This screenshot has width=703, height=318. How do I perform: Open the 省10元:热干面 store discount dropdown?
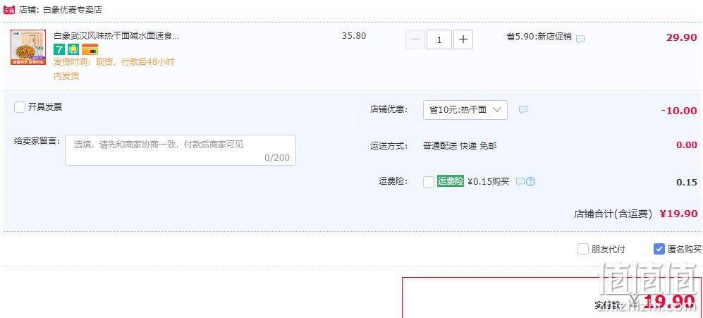[465, 110]
